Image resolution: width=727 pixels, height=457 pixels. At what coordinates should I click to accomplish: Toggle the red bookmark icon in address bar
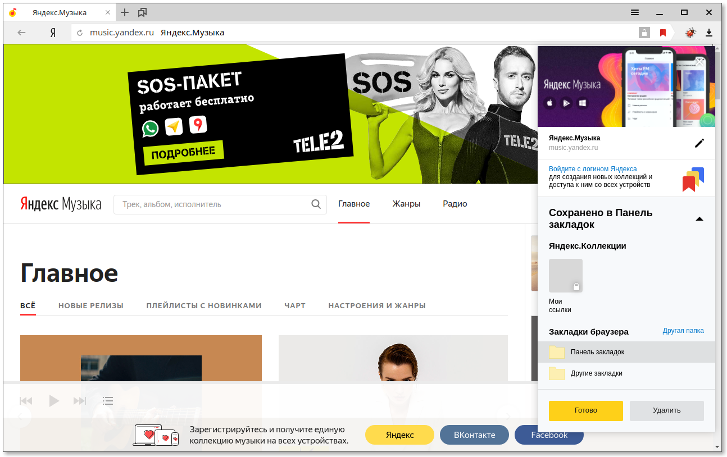pyautogui.click(x=663, y=33)
